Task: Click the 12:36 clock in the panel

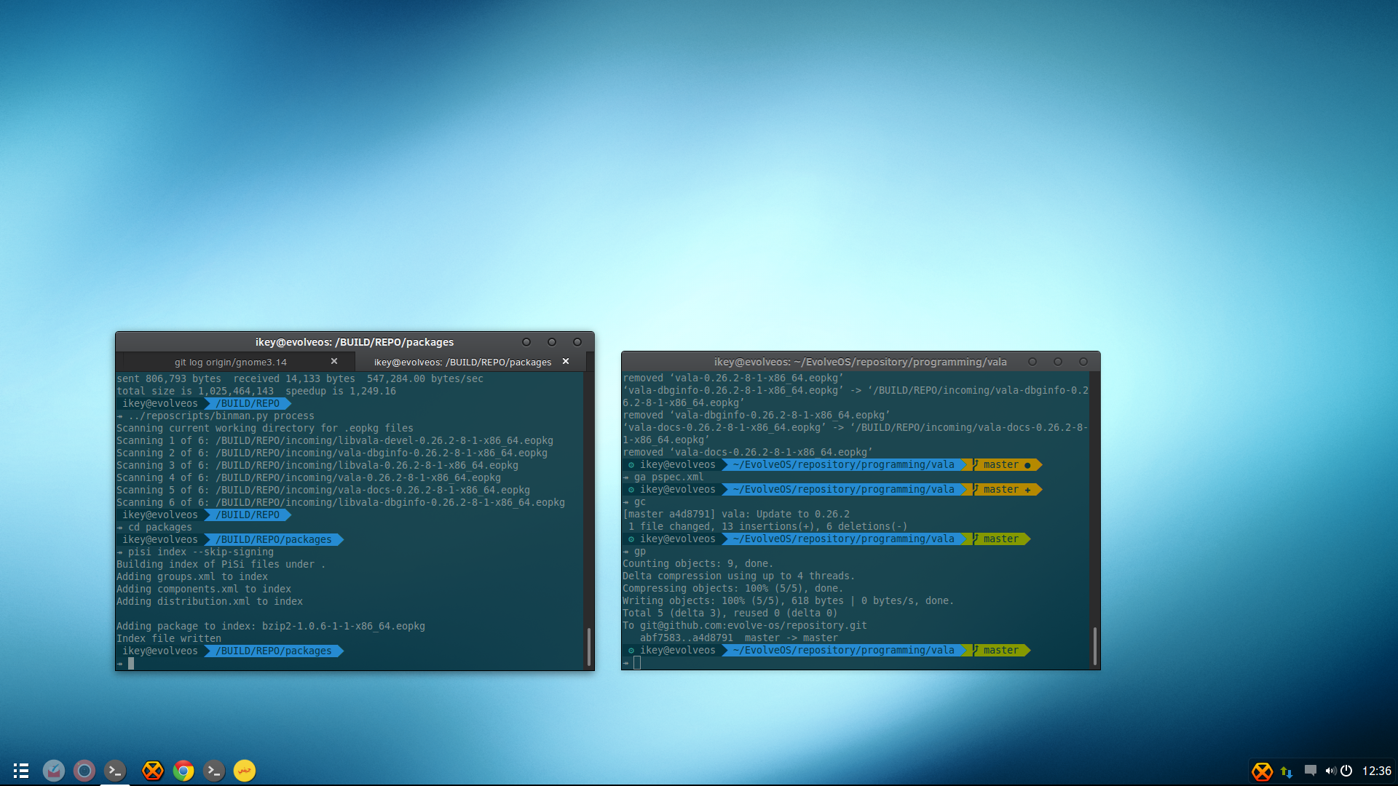Action: tap(1376, 771)
